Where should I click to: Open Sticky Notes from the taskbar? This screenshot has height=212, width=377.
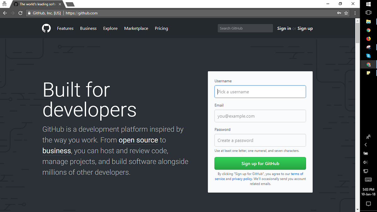(x=368, y=73)
